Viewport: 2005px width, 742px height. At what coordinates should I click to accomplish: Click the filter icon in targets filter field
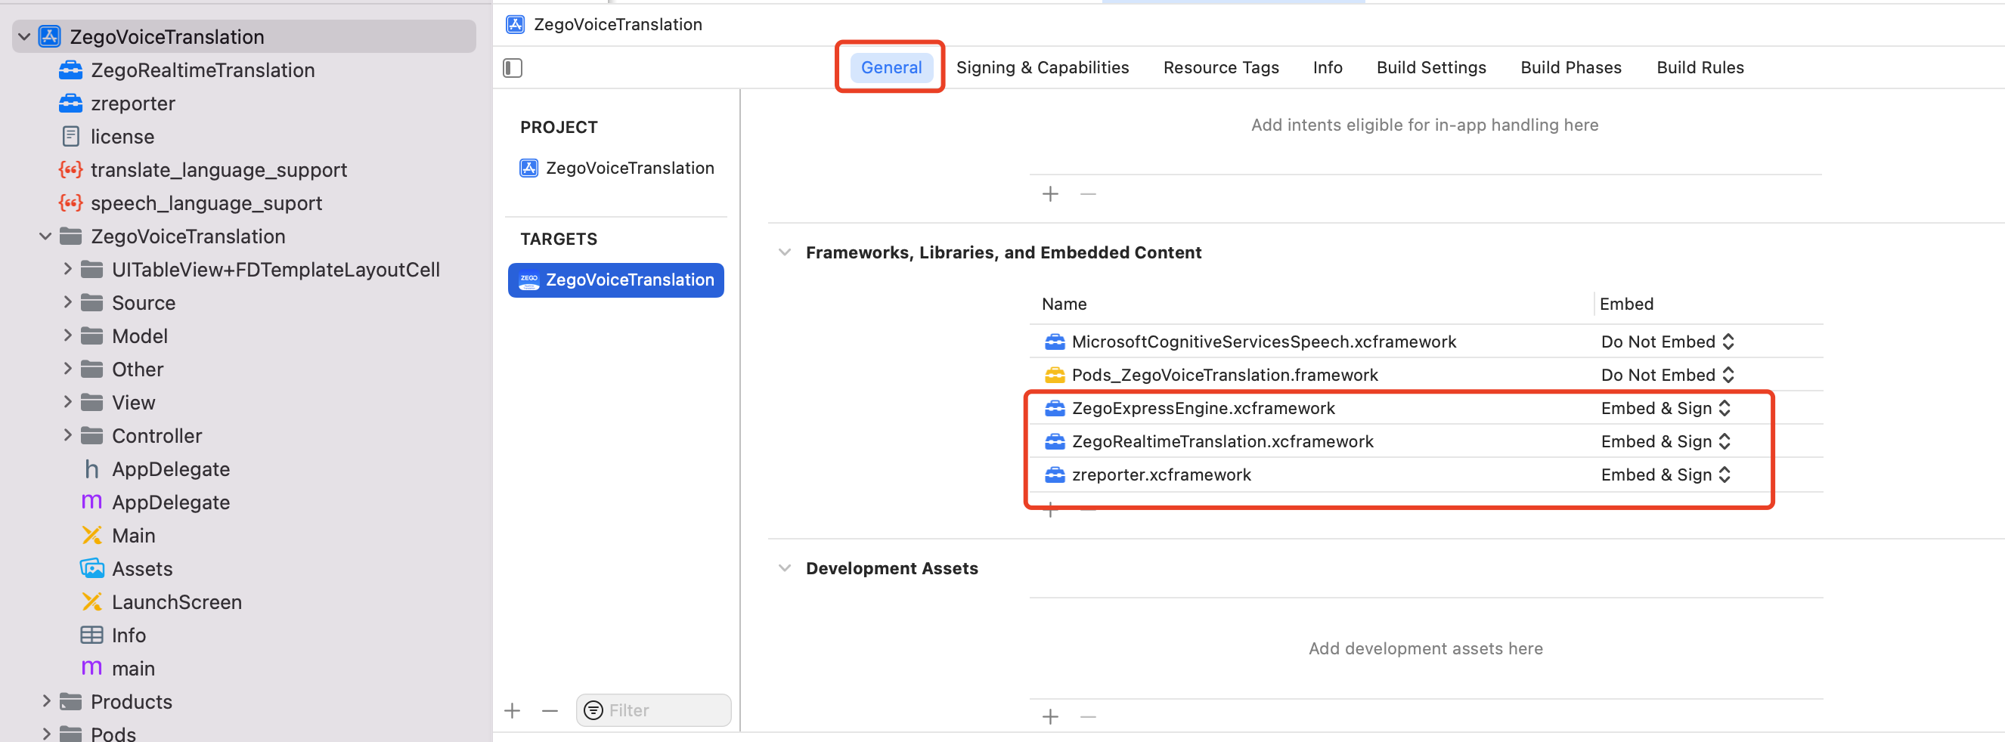pyautogui.click(x=593, y=710)
